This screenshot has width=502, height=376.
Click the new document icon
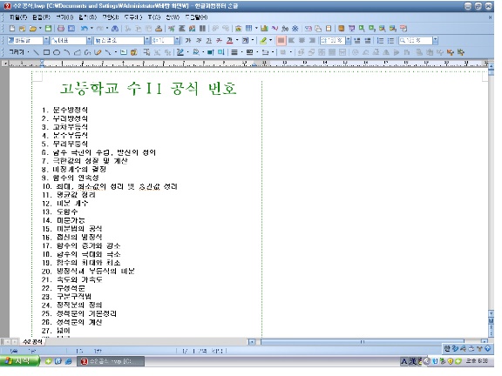point(12,29)
